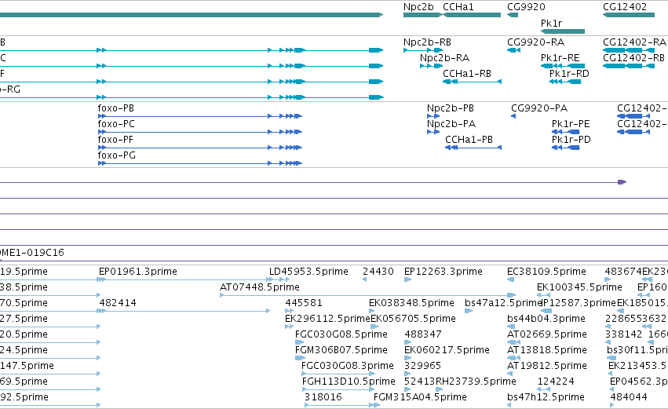The width and height of the screenshot is (668, 409).
Task: Select the FGH113D10.5prime EST label
Action: [x=349, y=382]
